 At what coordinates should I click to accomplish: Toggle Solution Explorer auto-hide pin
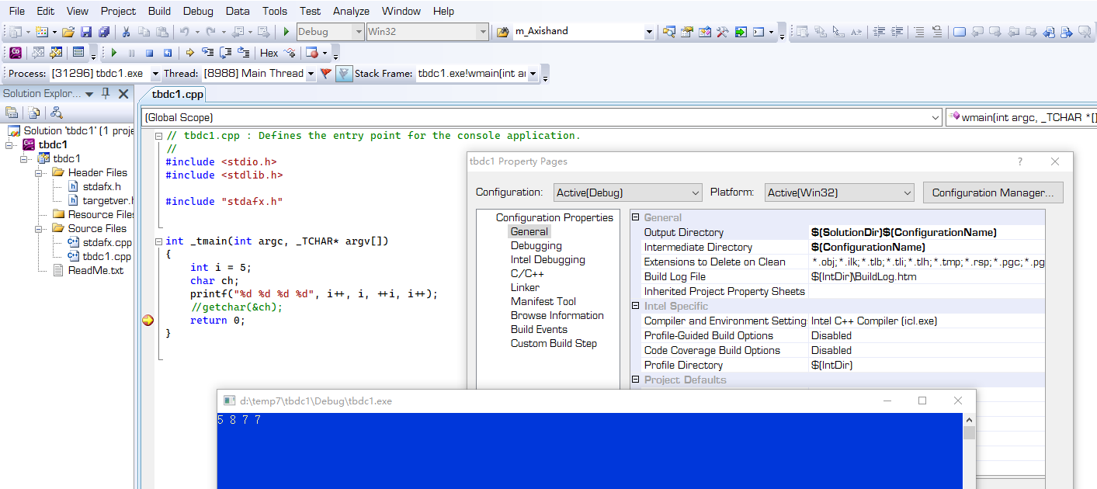point(106,93)
